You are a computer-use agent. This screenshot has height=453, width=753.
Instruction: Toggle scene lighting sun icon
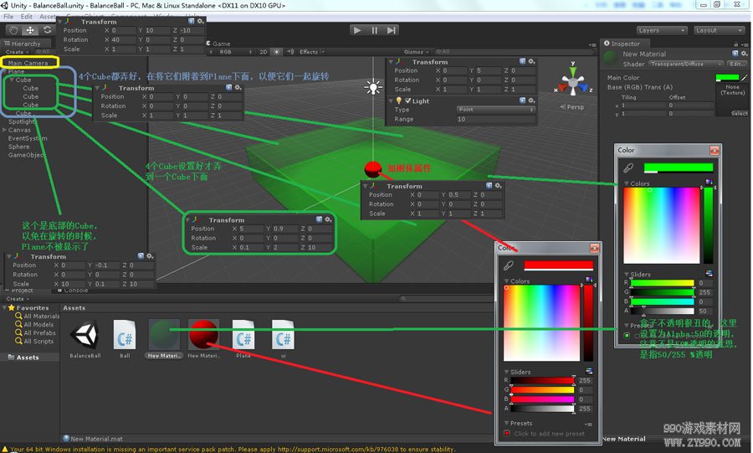(x=277, y=52)
